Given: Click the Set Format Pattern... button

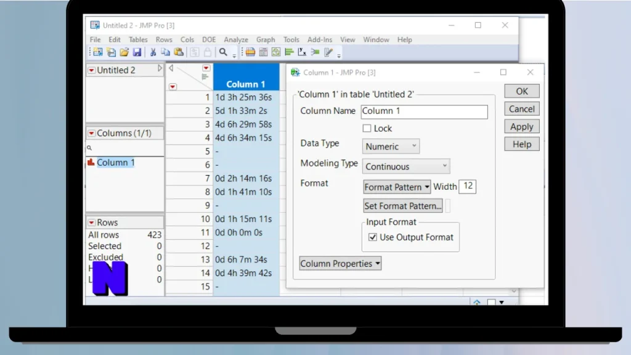Looking at the screenshot, I should coord(403,206).
